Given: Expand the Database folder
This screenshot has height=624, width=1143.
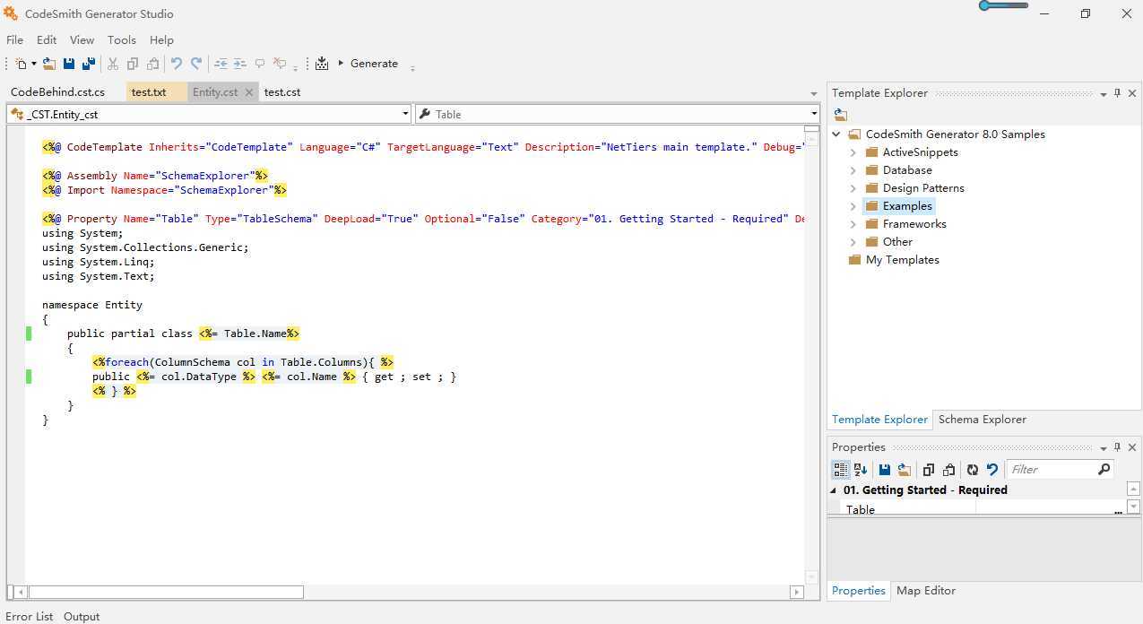Looking at the screenshot, I should click(x=853, y=170).
